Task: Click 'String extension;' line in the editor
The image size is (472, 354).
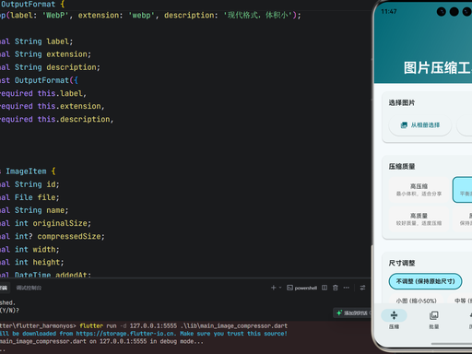Action: pos(53,54)
